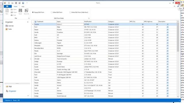Open description icon in Nissan Murano row
Viewport: 184px width, 103px height.
167,30
